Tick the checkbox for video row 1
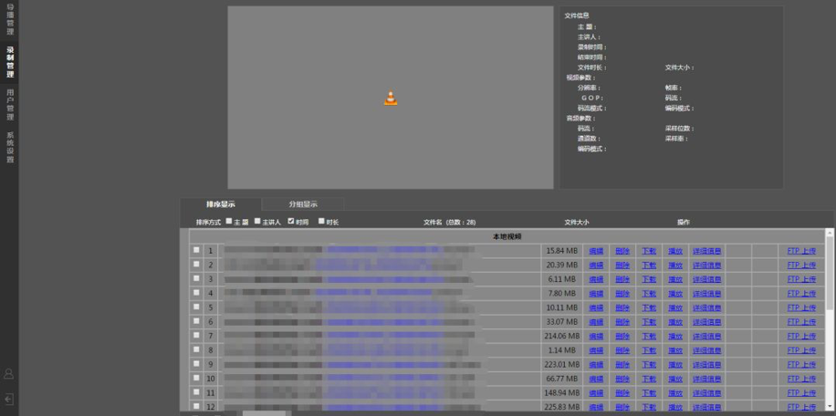The height and width of the screenshot is (416, 836). [195, 250]
